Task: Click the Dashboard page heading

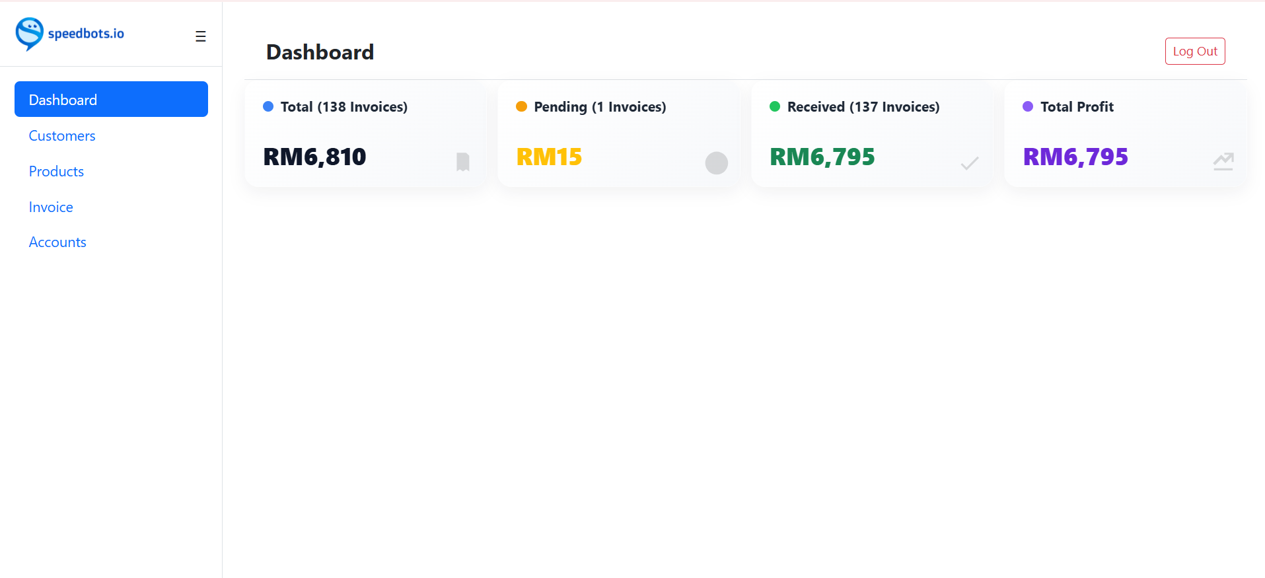Action: coord(320,52)
